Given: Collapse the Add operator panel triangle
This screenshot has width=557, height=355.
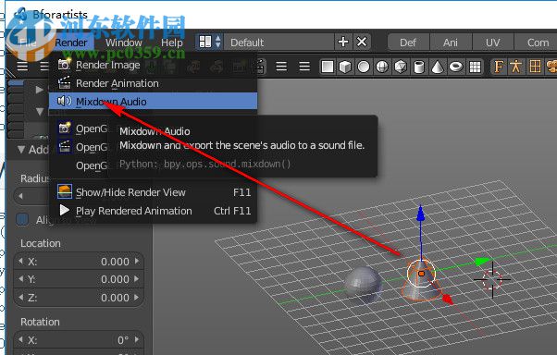Looking at the screenshot, I should pyautogui.click(x=21, y=150).
